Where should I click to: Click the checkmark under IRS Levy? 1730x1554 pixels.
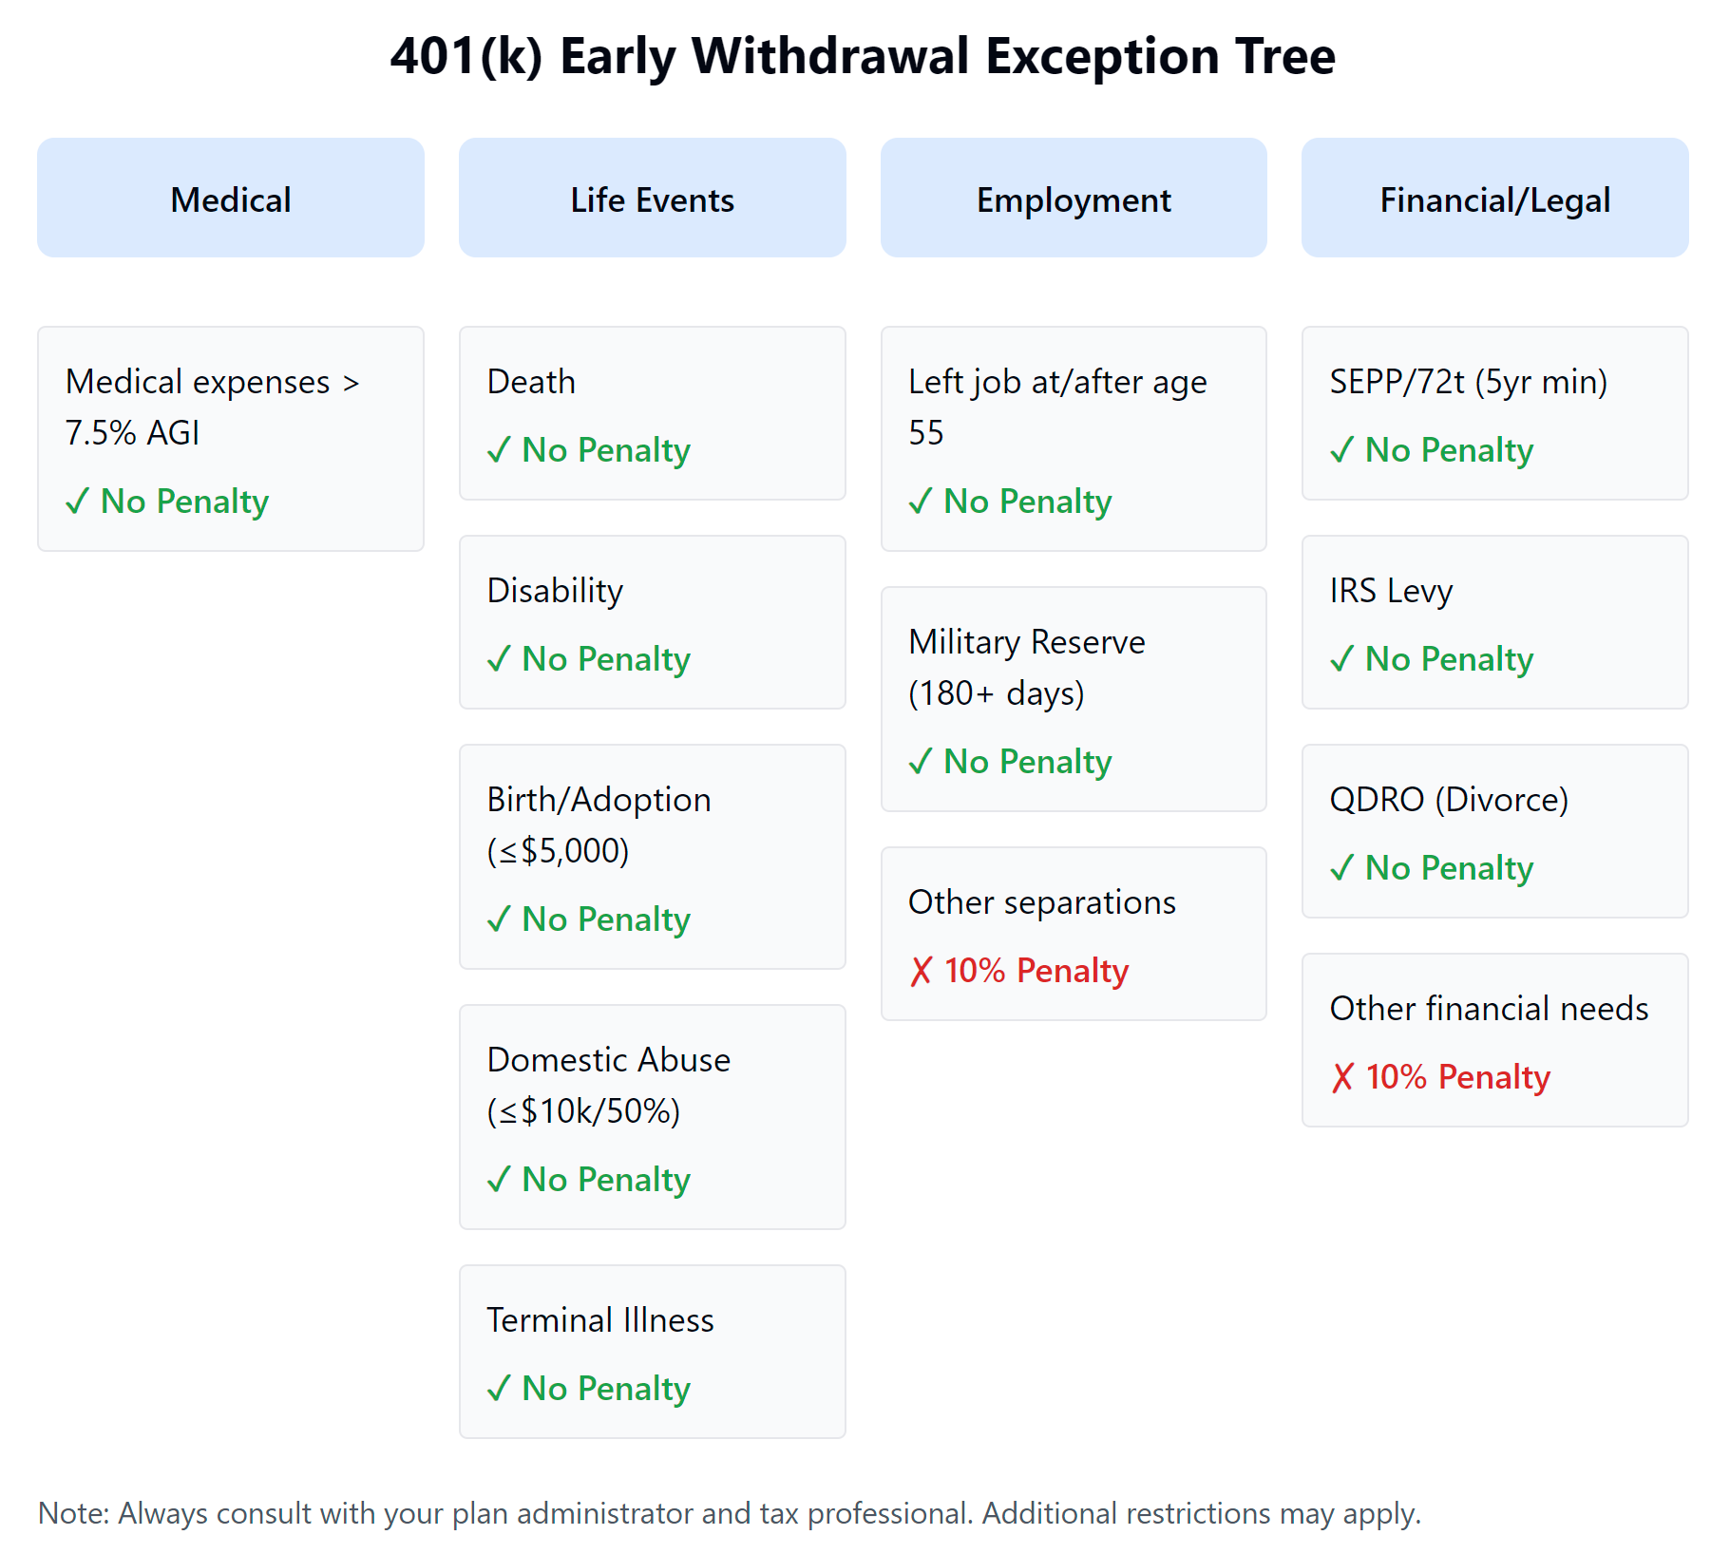click(x=1341, y=659)
